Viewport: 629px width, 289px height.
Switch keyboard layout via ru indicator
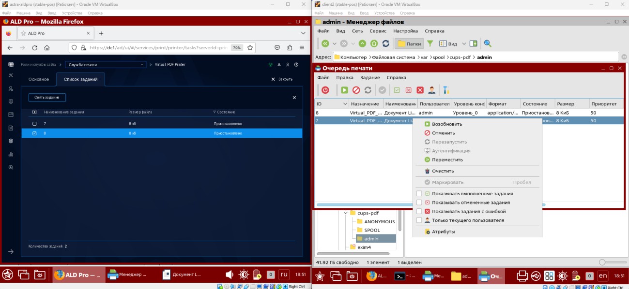coord(284,275)
